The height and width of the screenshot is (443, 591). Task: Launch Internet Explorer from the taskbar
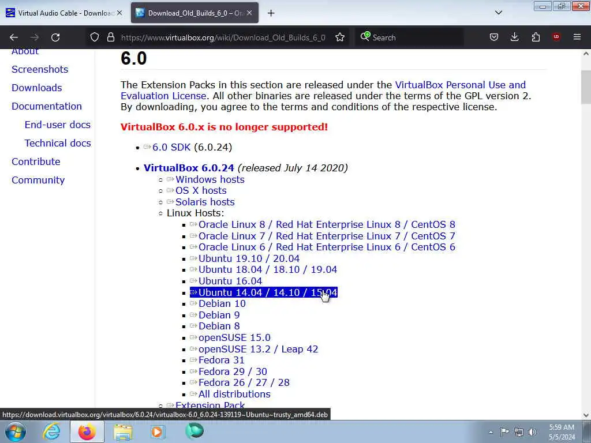pos(51,431)
